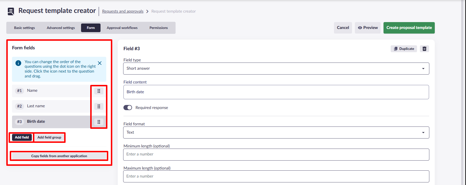466x185 pixels.
Task: Click the page vertical scrollbar
Action: [462, 92]
